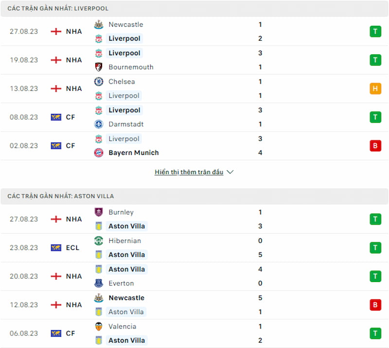Click the Bayern Munich club crest
Image resolution: width=389 pixels, height=348 pixels.
[x=99, y=153]
